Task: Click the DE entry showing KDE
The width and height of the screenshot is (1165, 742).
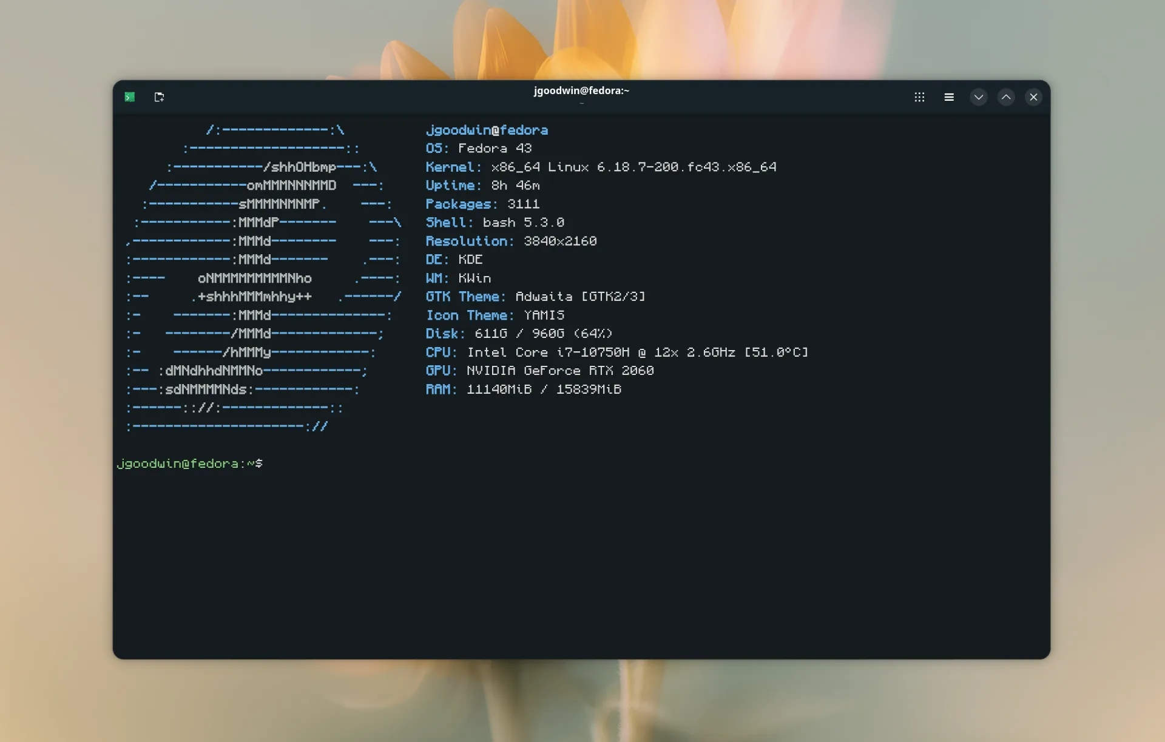Action: coord(470,259)
